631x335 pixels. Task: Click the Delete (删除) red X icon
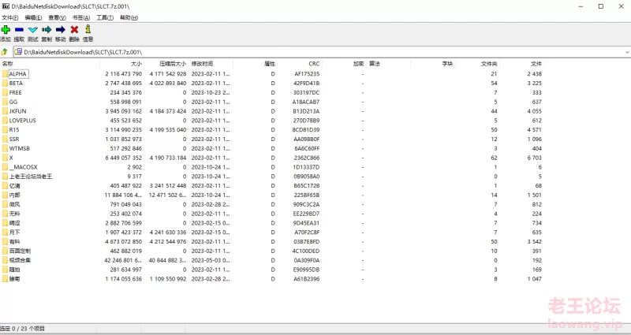click(74, 30)
